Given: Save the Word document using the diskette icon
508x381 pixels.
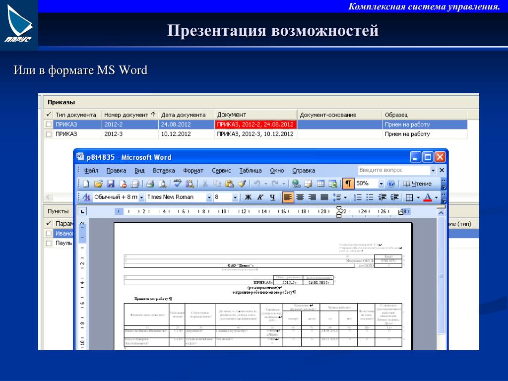Looking at the screenshot, I should (111, 184).
